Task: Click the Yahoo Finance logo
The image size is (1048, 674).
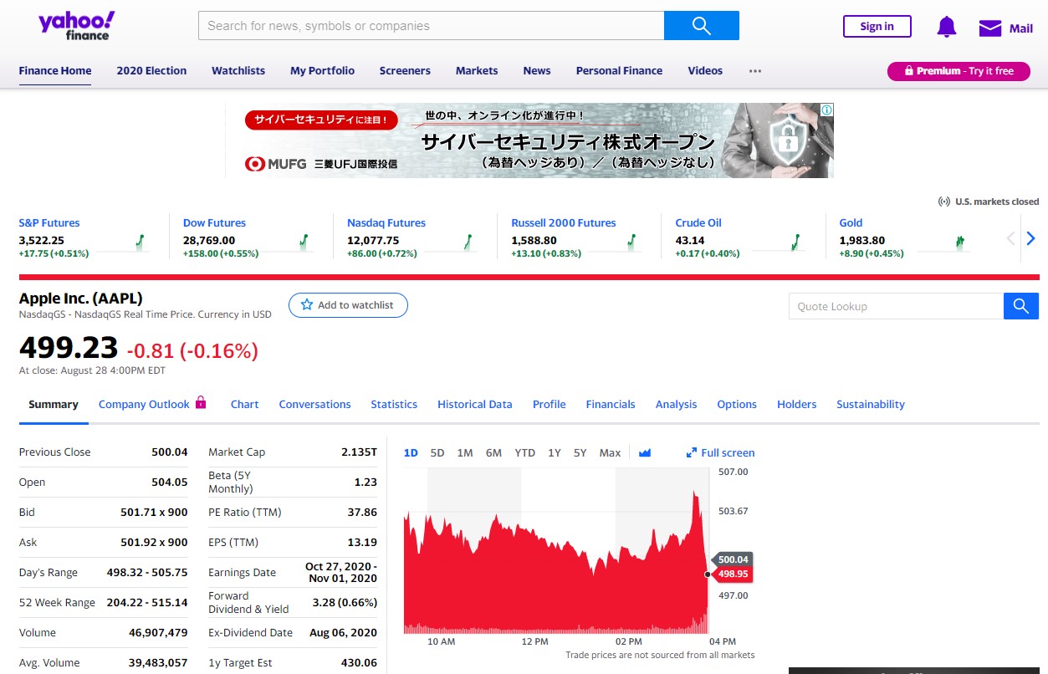Action: click(77, 25)
